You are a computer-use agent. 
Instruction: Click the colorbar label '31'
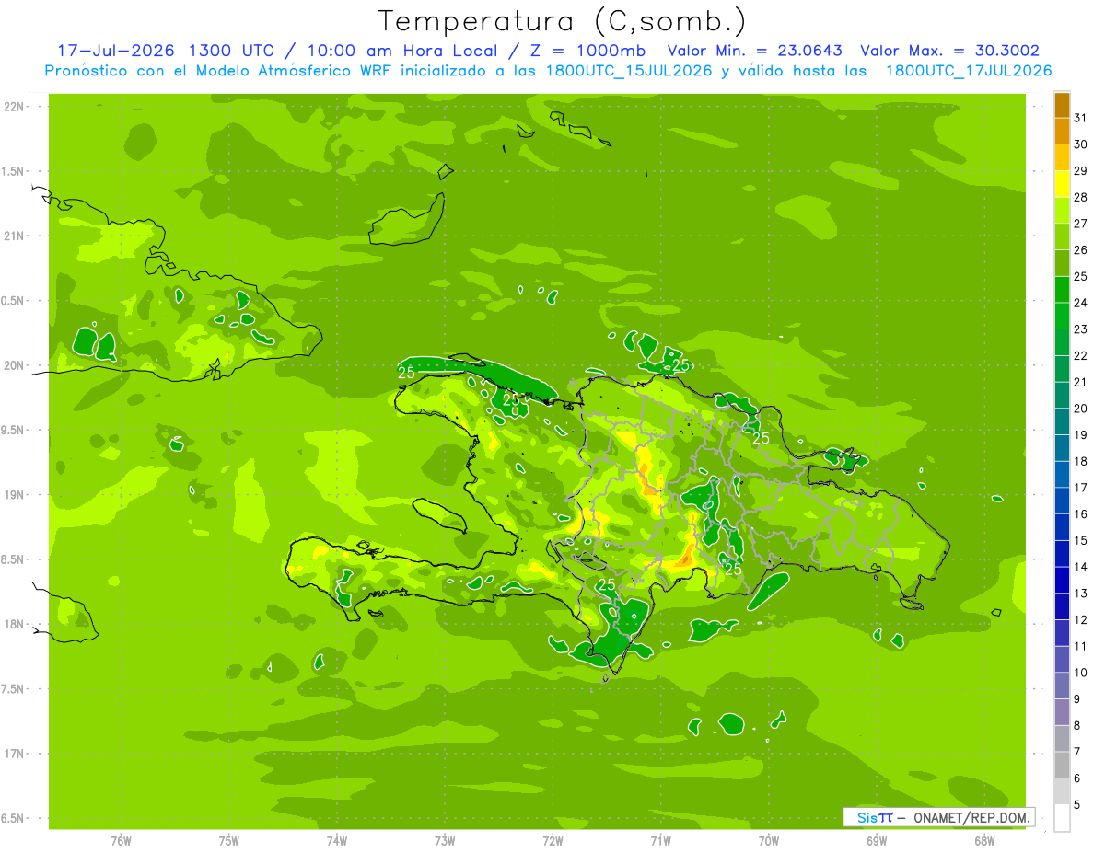click(1081, 118)
